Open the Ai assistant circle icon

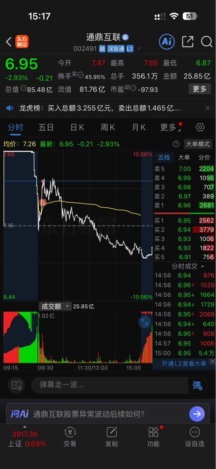pyautogui.click(x=167, y=42)
